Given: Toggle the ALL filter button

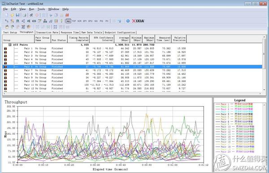Looking at the screenshot, I should (x=68, y=21).
